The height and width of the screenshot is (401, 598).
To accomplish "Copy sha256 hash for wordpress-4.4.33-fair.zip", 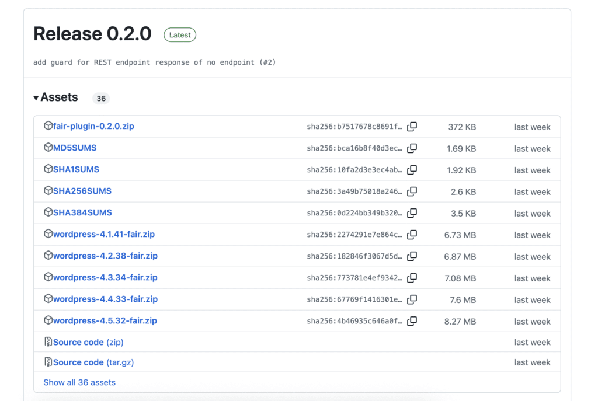I will (x=412, y=299).
